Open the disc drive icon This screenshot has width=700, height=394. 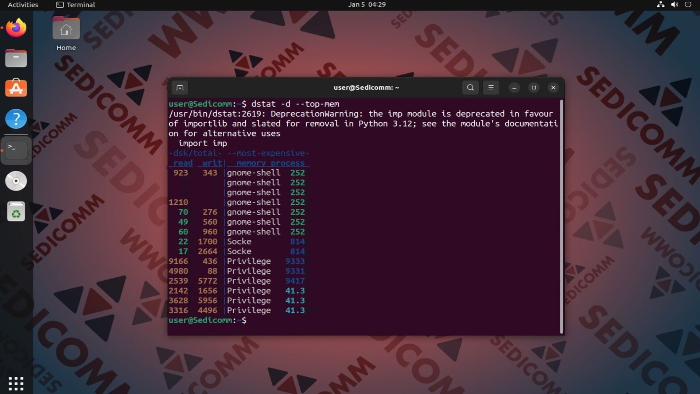pos(16,181)
